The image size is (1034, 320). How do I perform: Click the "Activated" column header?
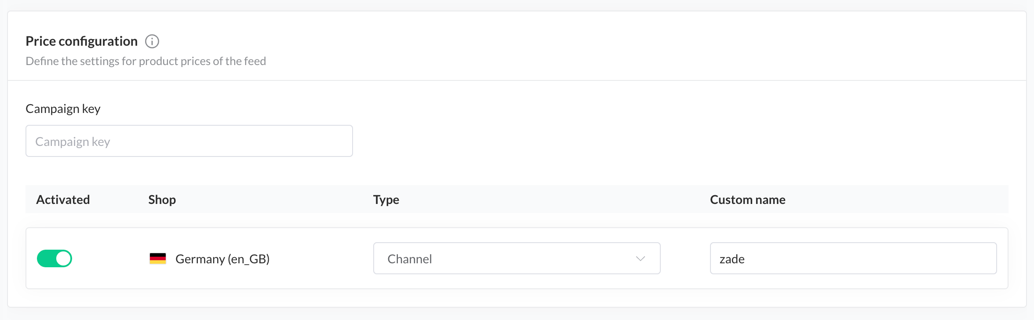click(63, 200)
